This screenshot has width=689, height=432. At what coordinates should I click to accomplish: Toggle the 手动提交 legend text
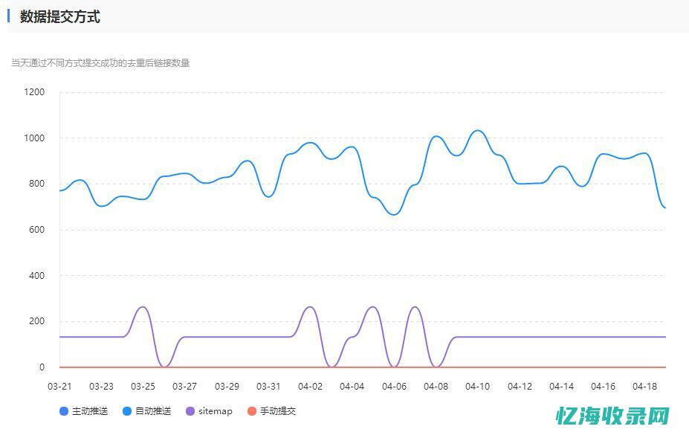click(278, 411)
